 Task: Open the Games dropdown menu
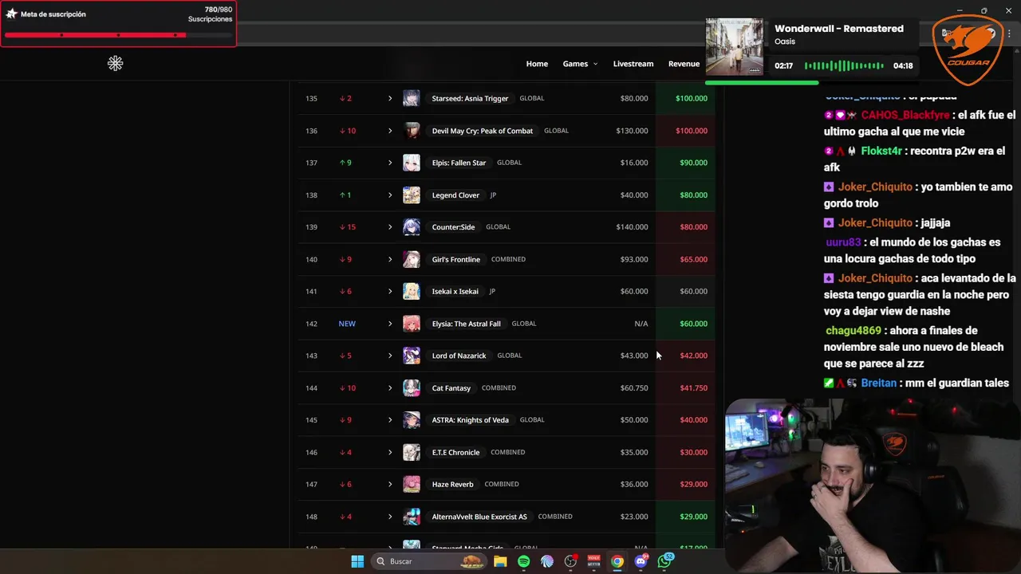point(580,64)
